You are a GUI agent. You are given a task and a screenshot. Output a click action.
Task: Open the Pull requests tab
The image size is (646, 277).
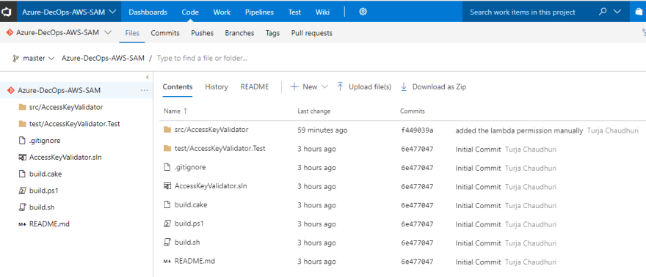pos(311,33)
